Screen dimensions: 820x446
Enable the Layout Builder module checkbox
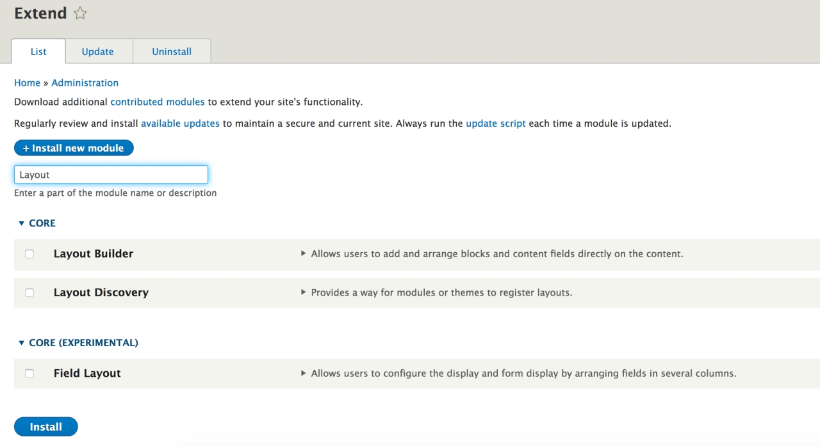click(x=29, y=253)
